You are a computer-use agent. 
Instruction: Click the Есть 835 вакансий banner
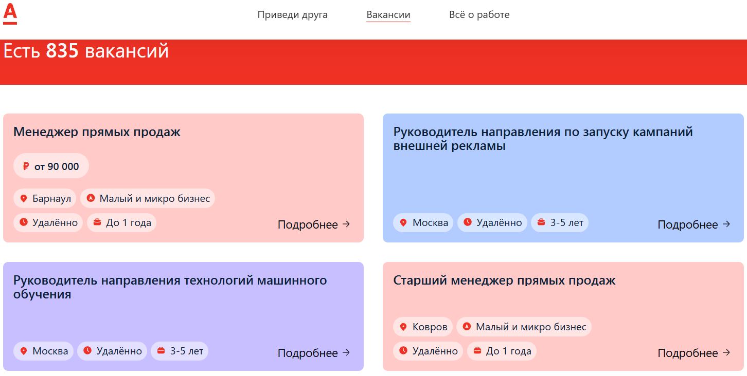click(86, 51)
